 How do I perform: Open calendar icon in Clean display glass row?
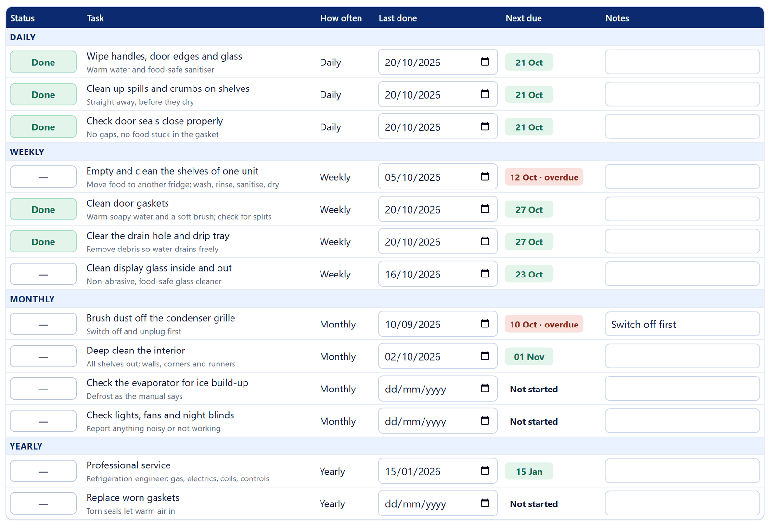[x=485, y=273]
